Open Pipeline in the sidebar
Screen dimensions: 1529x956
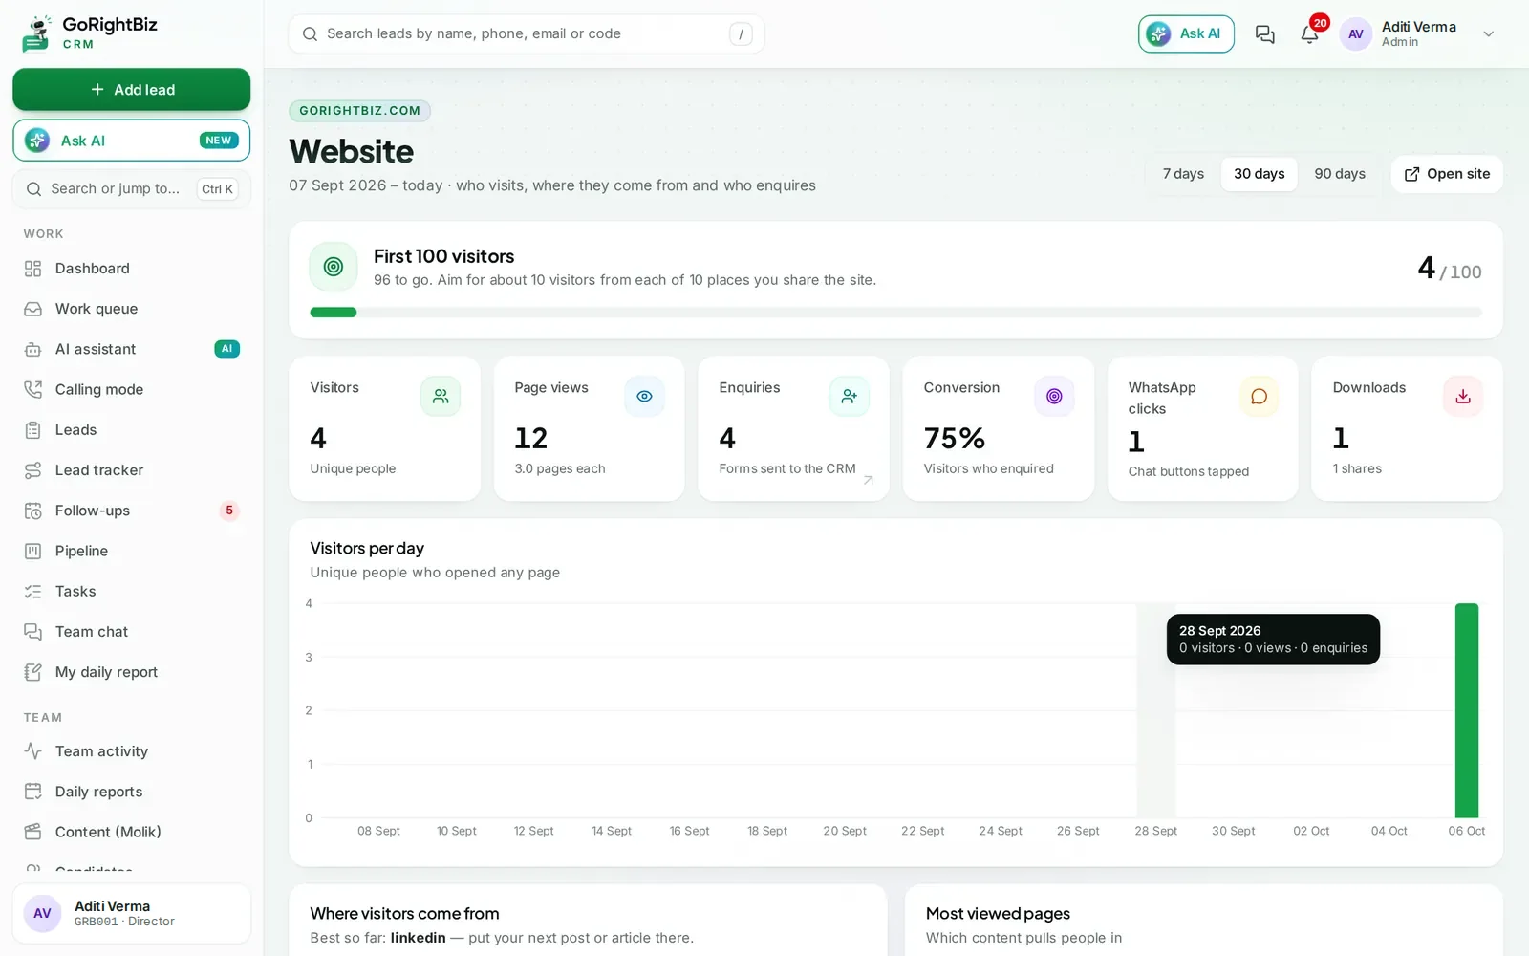[x=131, y=551]
